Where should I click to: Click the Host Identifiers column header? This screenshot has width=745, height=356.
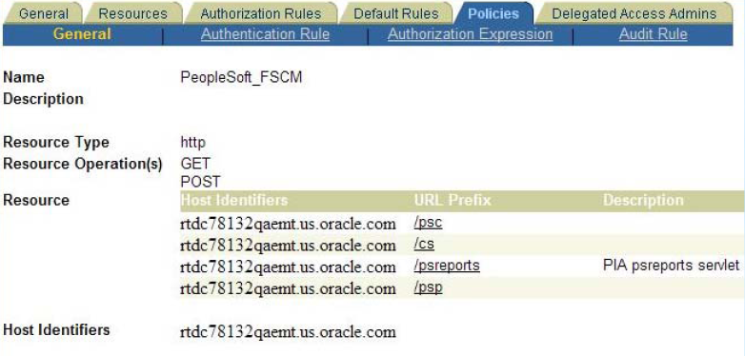tap(234, 200)
